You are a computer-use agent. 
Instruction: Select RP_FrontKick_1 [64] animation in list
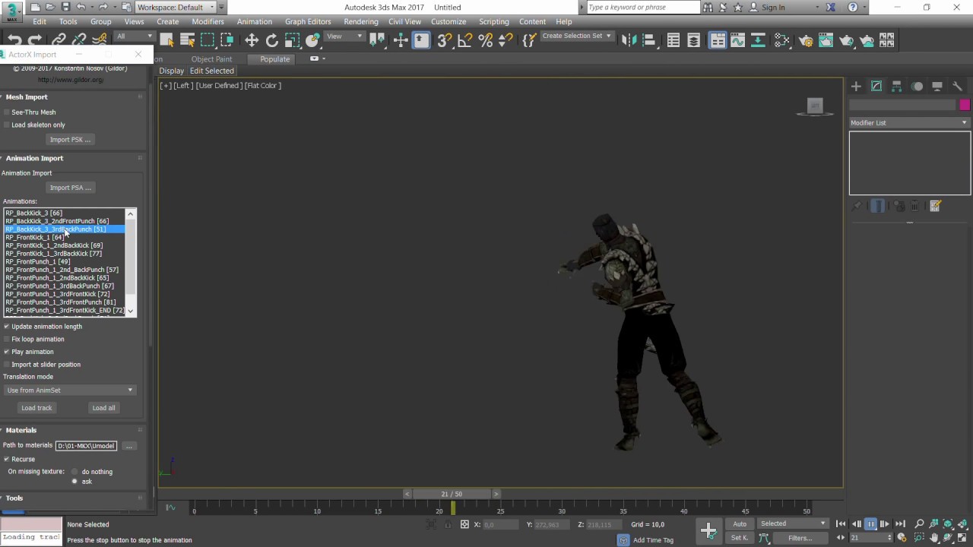35,237
